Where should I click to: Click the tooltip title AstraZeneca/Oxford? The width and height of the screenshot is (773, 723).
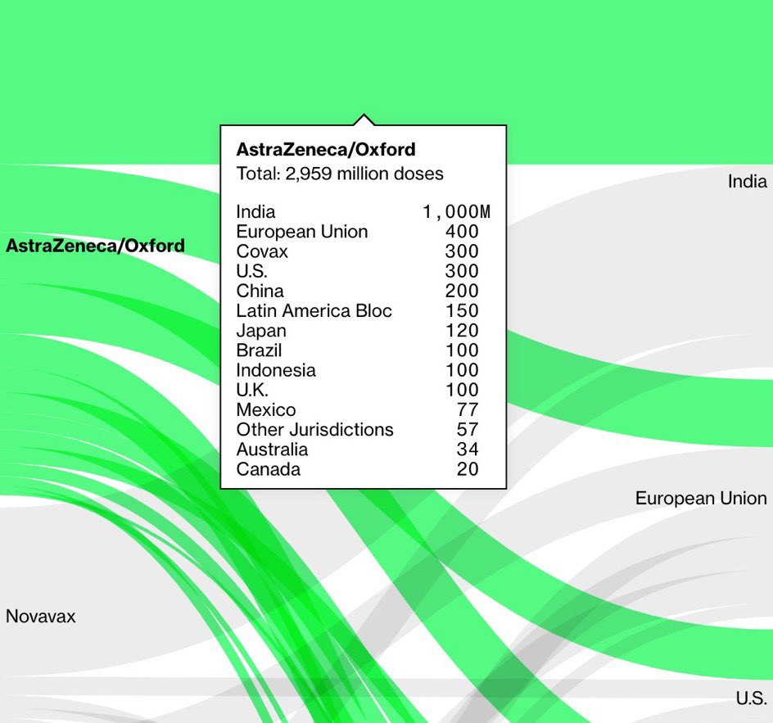(x=326, y=149)
